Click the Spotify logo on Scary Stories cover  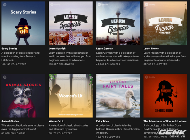click(5, 5)
